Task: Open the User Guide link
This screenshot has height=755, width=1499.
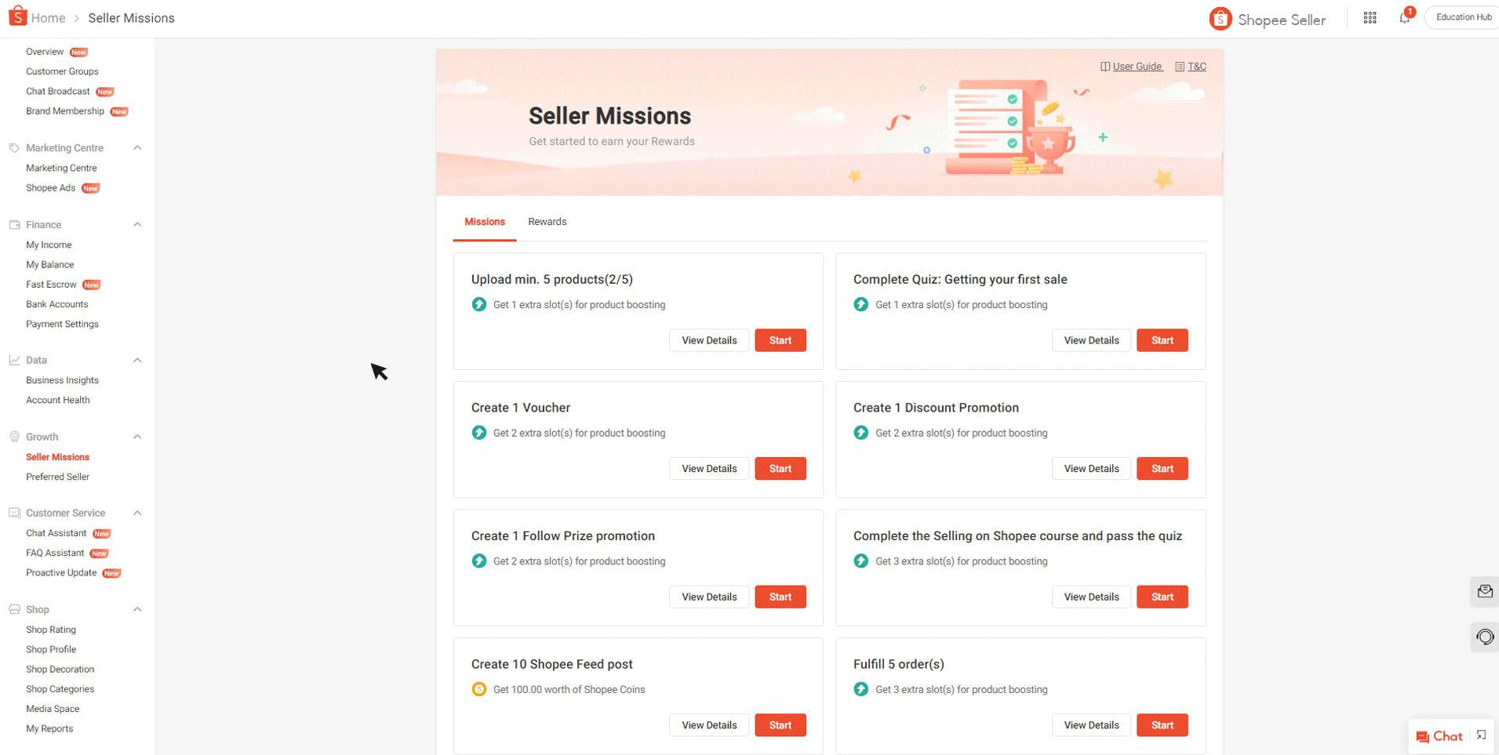Action: (1137, 67)
